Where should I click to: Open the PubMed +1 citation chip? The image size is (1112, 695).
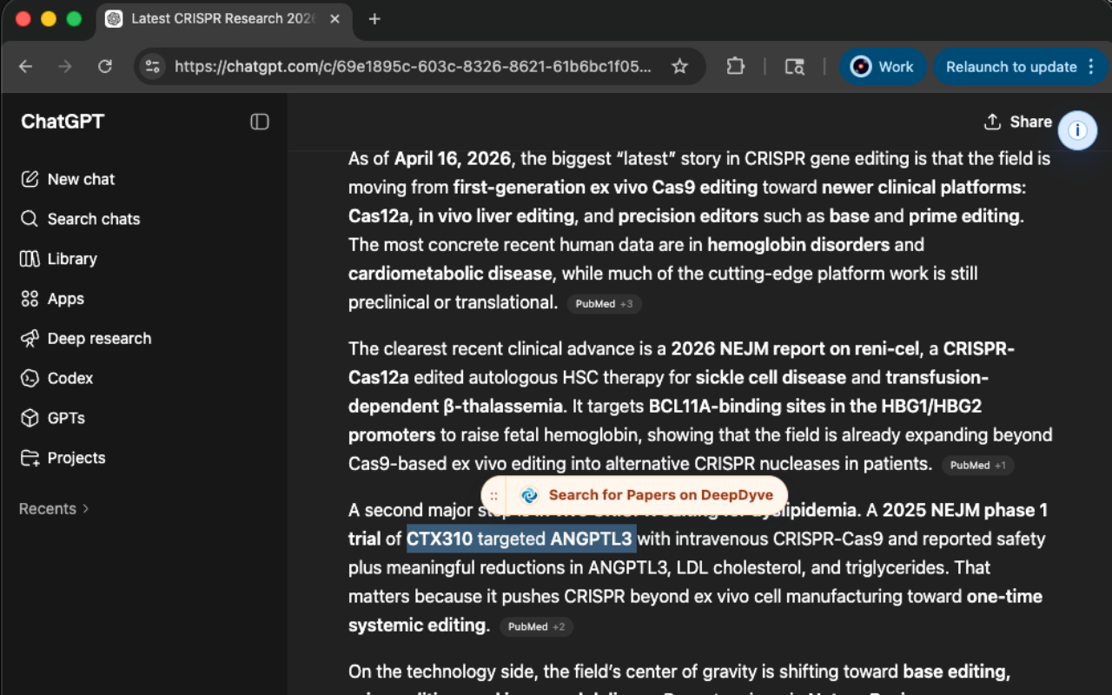977,466
